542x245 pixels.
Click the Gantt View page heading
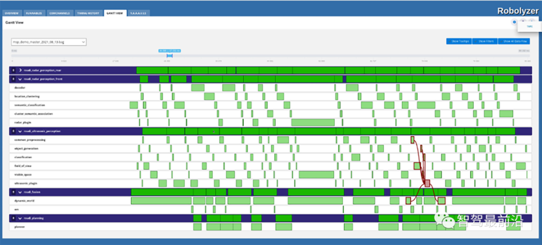[15, 23]
